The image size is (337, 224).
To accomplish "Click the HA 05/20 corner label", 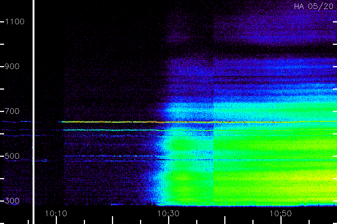I will [x=313, y=6].
